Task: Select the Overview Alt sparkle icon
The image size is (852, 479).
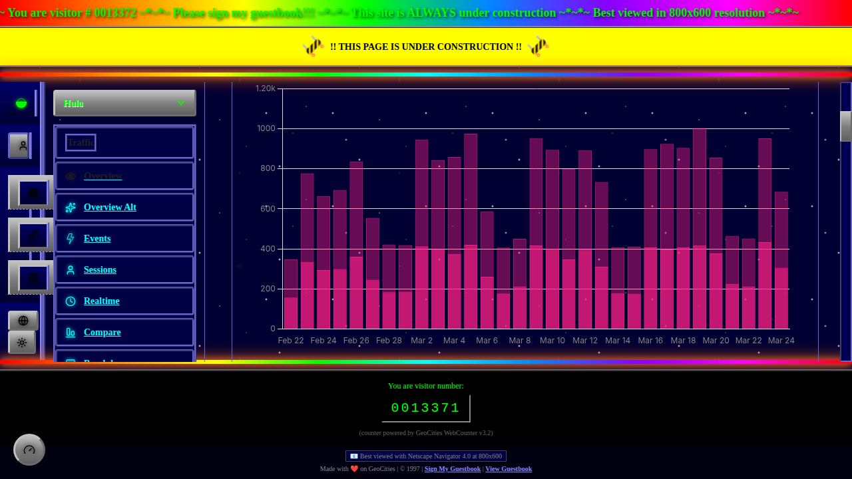Action: click(x=70, y=207)
